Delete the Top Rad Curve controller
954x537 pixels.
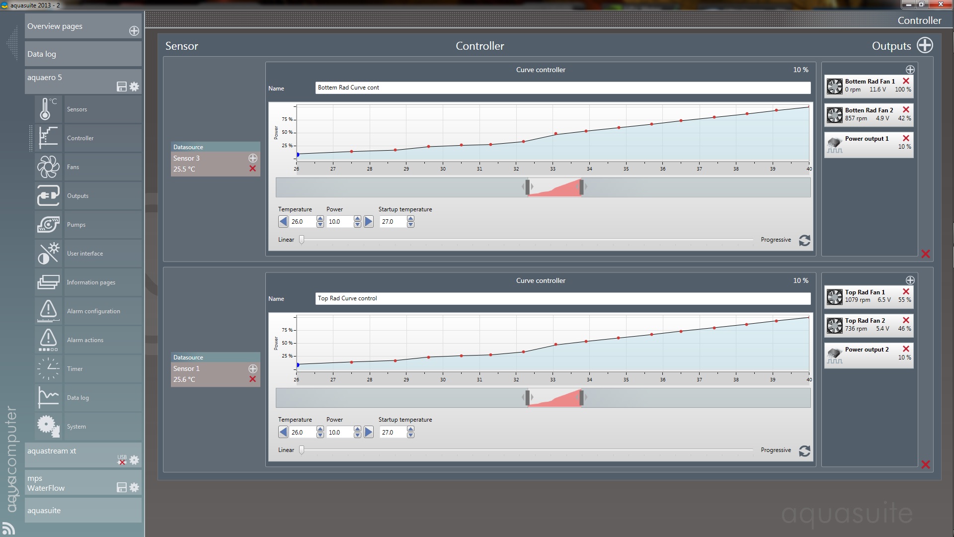click(925, 464)
